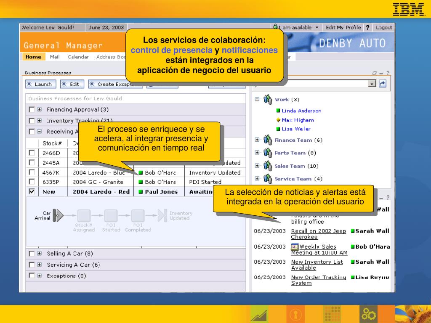The width and height of the screenshot is (431, 323).
Task: Click Bob O'Hara's presence icon in the 6335P row
Action: point(141,182)
